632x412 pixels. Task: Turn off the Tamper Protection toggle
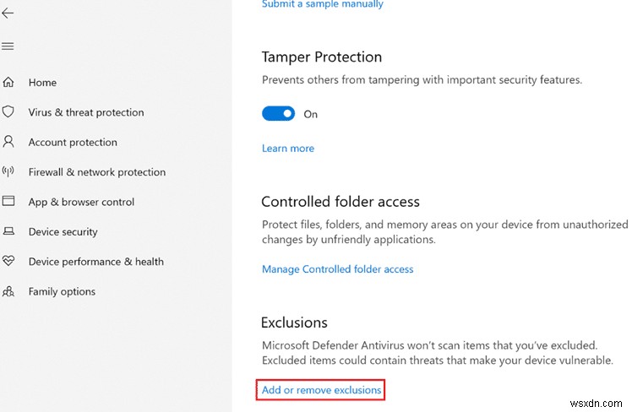[278, 114]
